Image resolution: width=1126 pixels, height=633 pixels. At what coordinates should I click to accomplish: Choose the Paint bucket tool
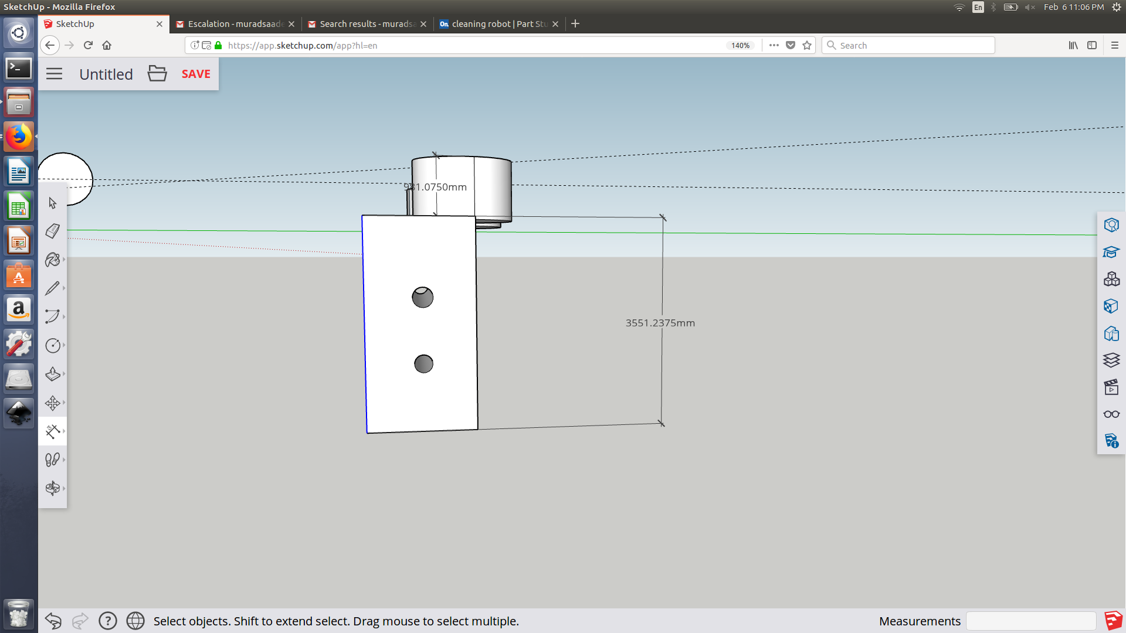[52, 260]
